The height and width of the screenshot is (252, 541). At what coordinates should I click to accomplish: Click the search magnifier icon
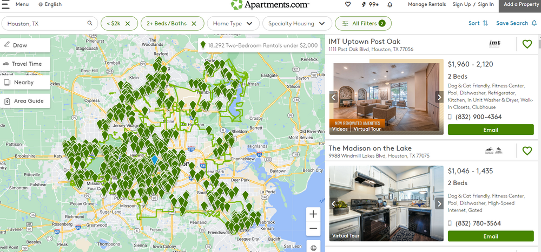[90, 24]
